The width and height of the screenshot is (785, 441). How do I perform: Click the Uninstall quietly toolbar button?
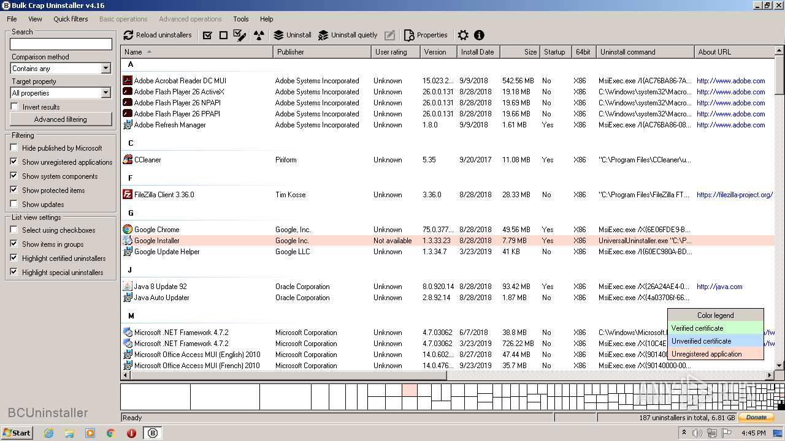point(348,35)
